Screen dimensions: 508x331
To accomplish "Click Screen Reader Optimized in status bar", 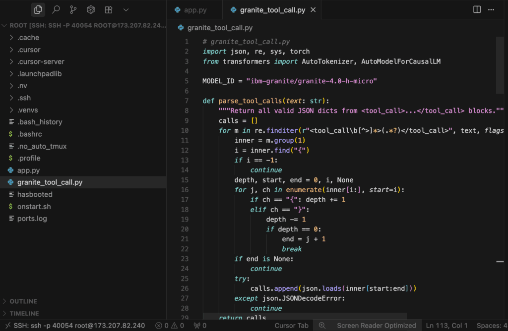I will point(376,326).
